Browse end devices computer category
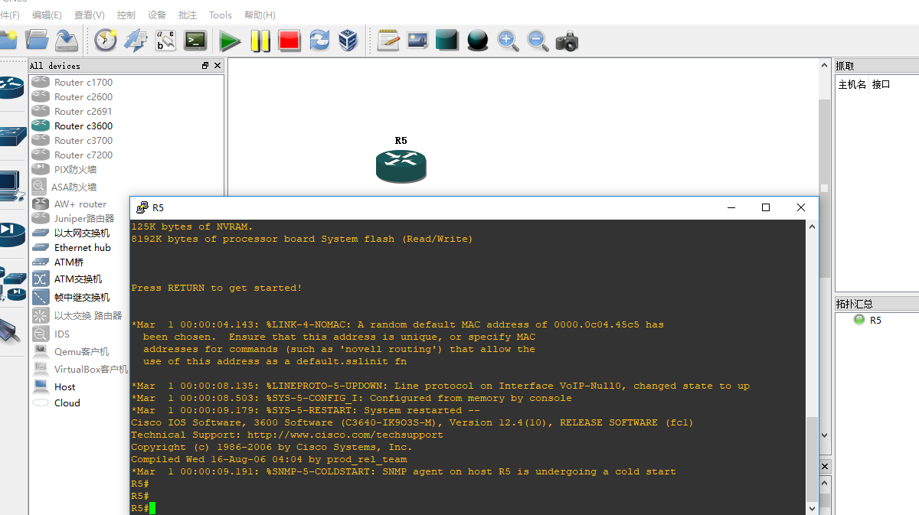The image size is (919, 515). click(x=11, y=186)
